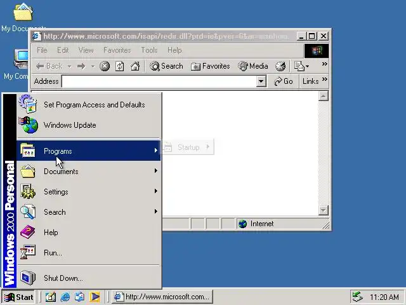Click the microsoft.com taskbar button
This screenshot has width=406, height=305.
pyautogui.click(x=162, y=297)
